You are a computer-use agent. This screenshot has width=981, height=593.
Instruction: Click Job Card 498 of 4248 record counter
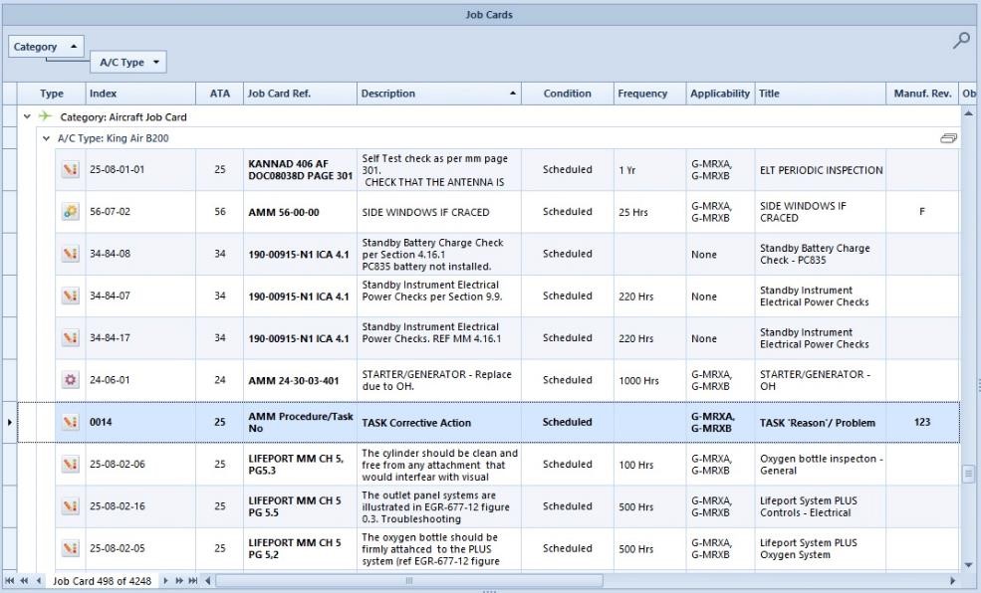coord(102,580)
